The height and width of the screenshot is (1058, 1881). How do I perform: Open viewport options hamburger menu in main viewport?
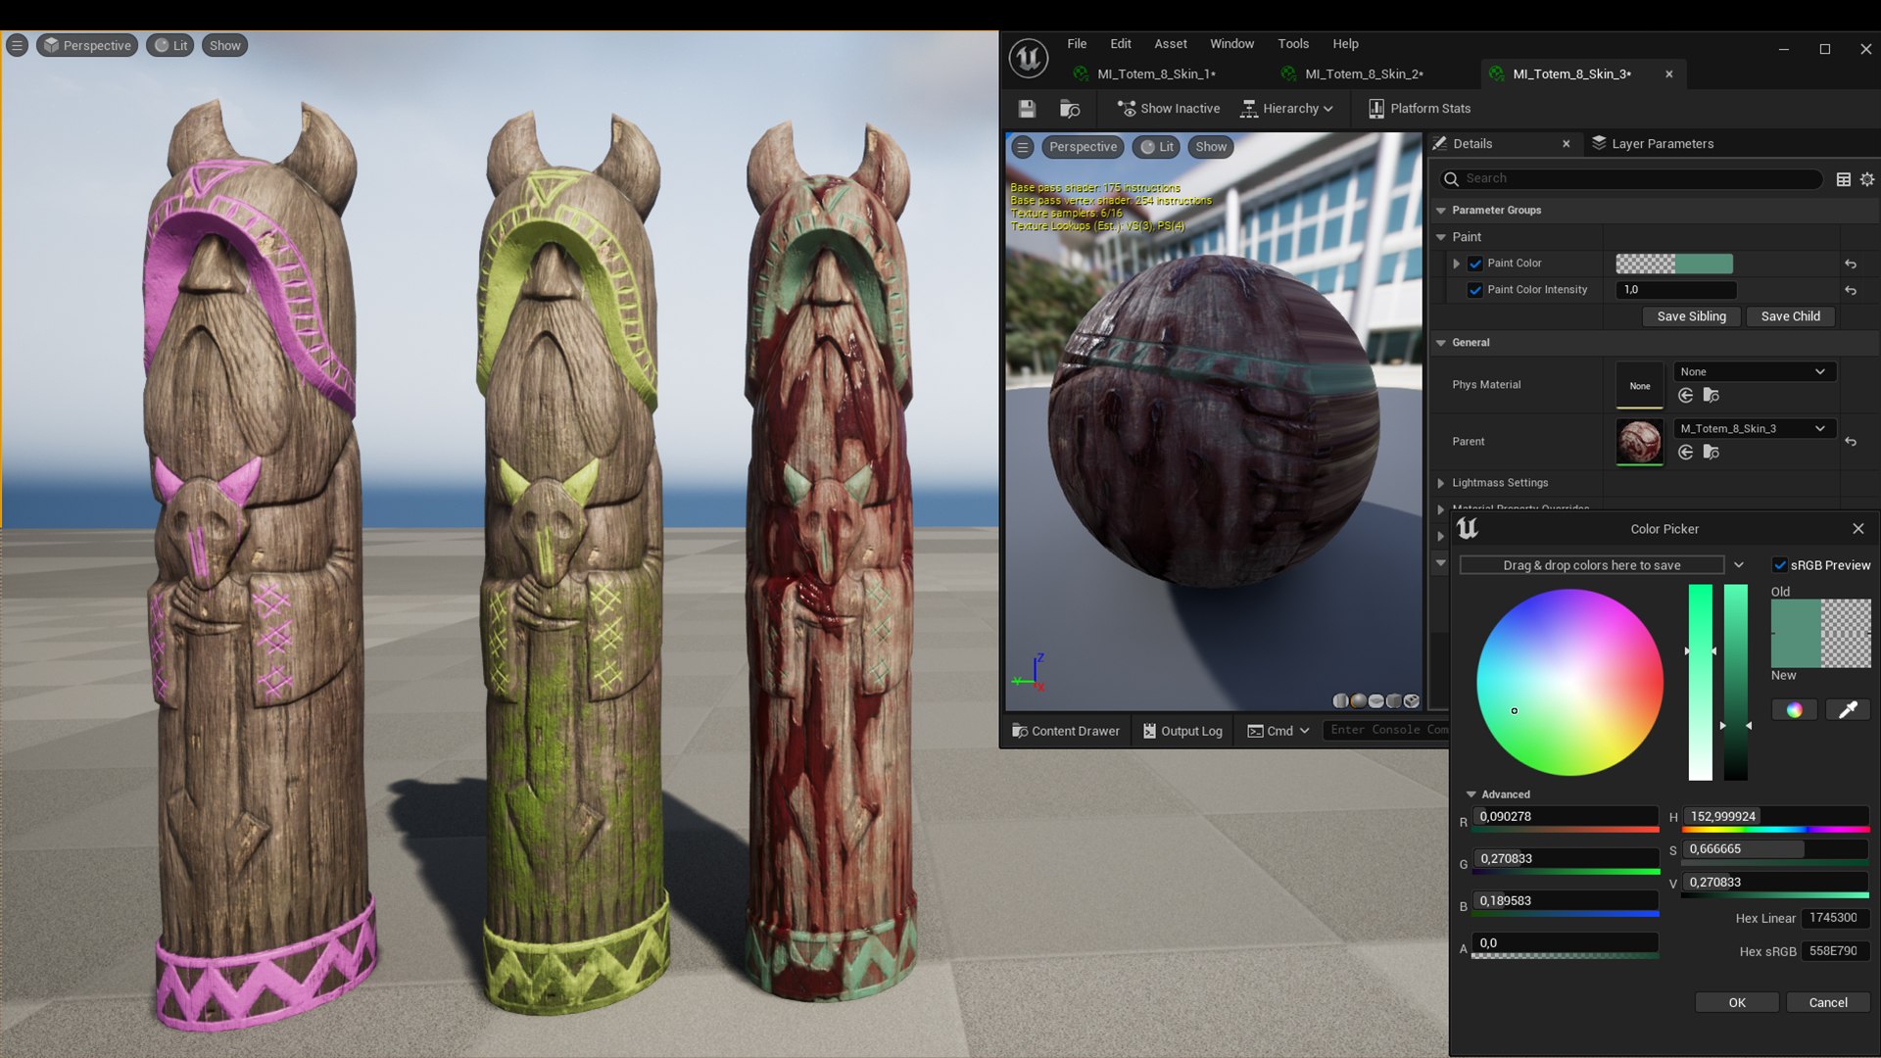click(x=17, y=45)
